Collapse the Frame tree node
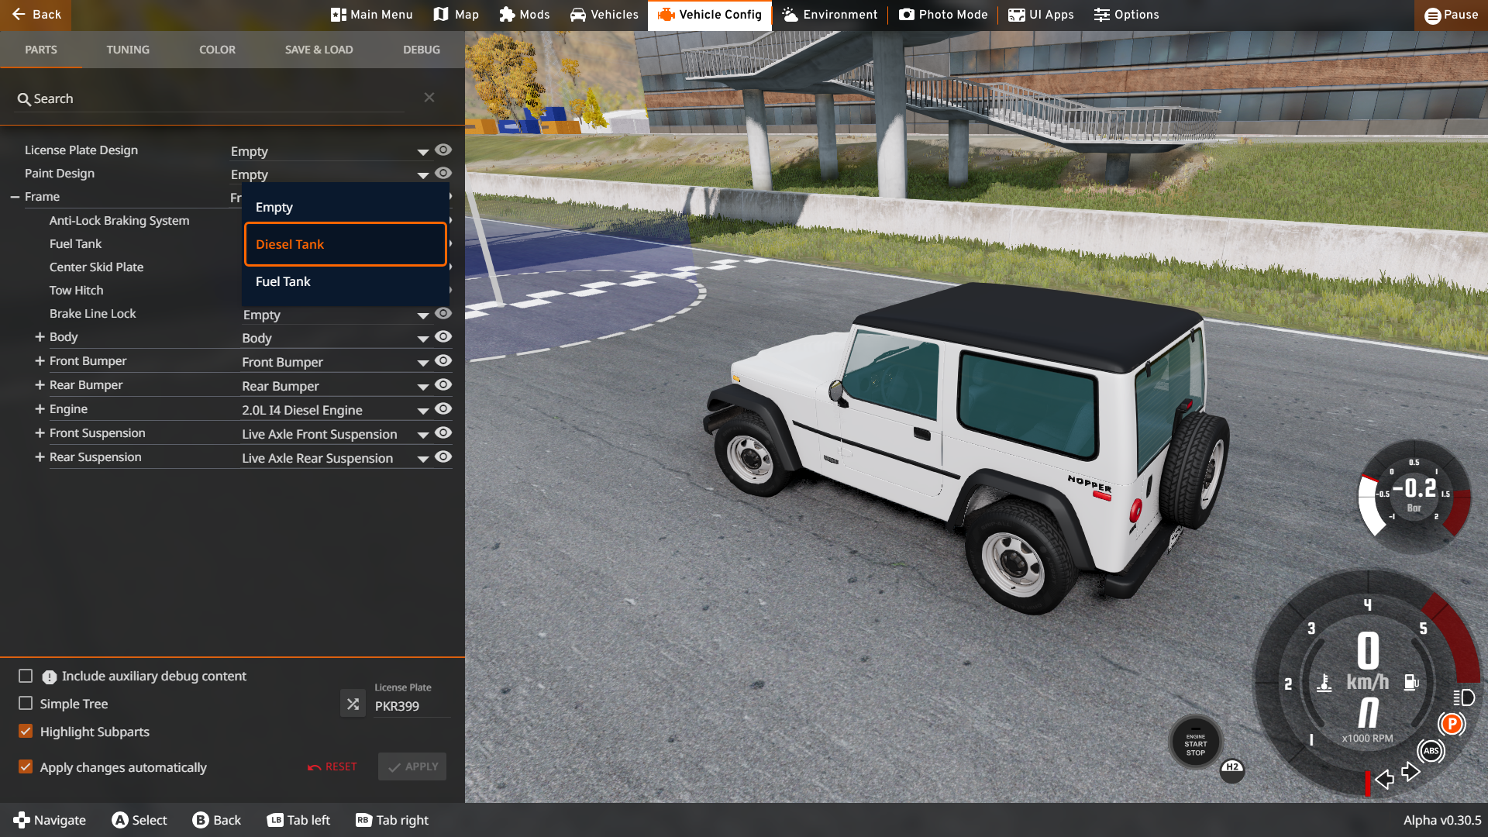The width and height of the screenshot is (1488, 837). (x=15, y=197)
